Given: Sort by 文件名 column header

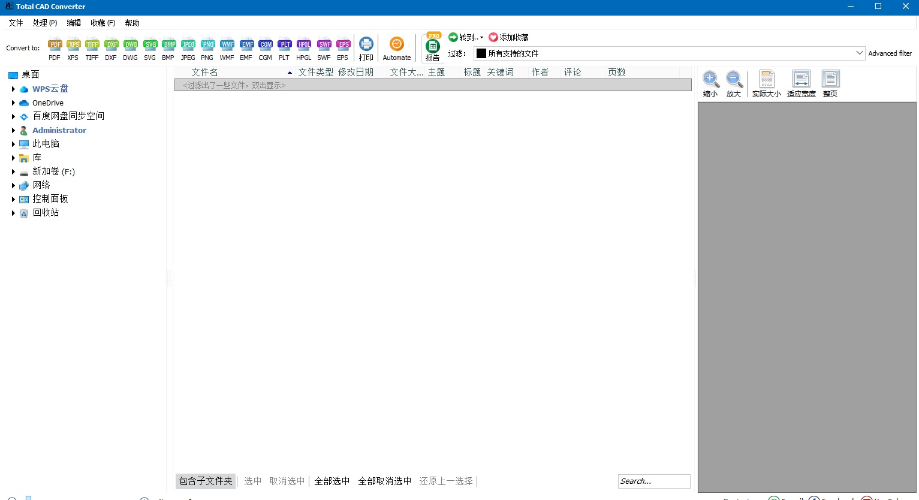Looking at the screenshot, I should 234,72.
